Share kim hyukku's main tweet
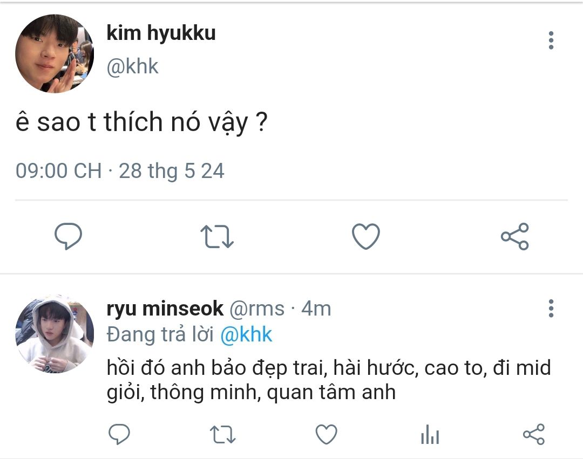Viewport: 583px width, 459px height. click(x=515, y=236)
